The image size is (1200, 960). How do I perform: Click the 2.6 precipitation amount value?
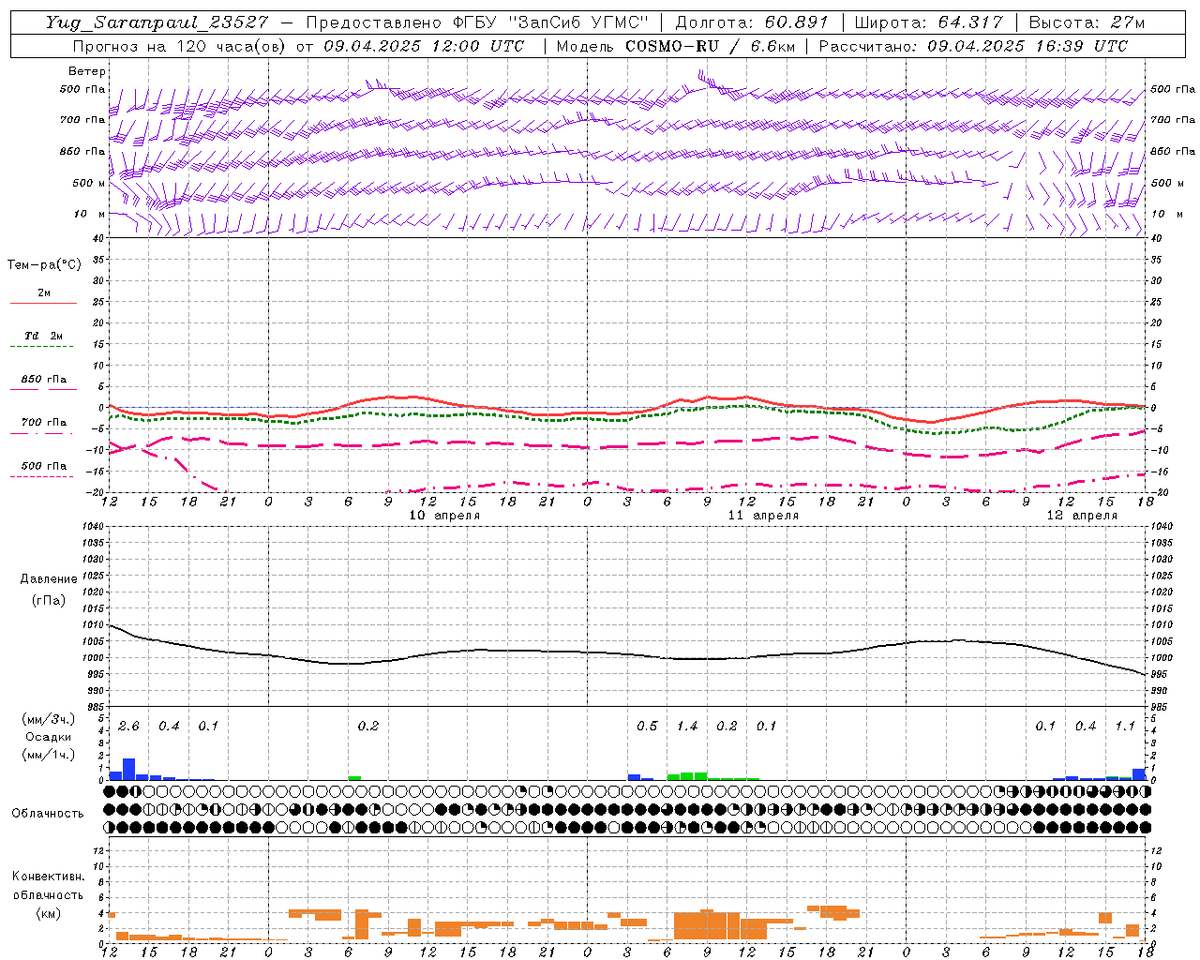coord(128,727)
